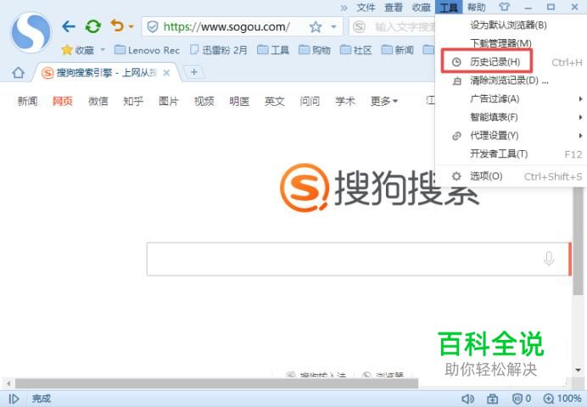The width and height of the screenshot is (587, 407).
Task: Open the undo dropdown arrow beside restore icon
Action: click(x=131, y=26)
